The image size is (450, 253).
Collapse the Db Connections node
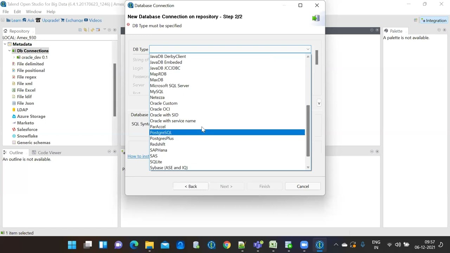pos(10,51)
